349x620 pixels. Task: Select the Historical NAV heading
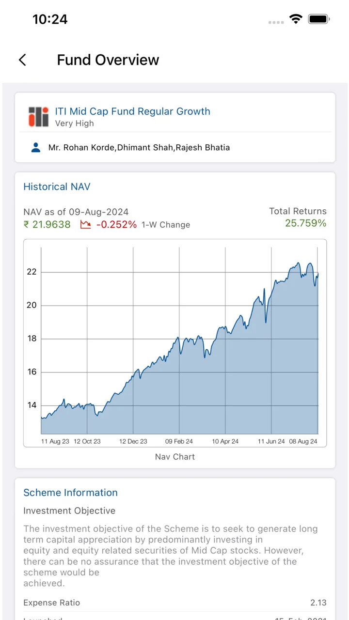(57, 187)
